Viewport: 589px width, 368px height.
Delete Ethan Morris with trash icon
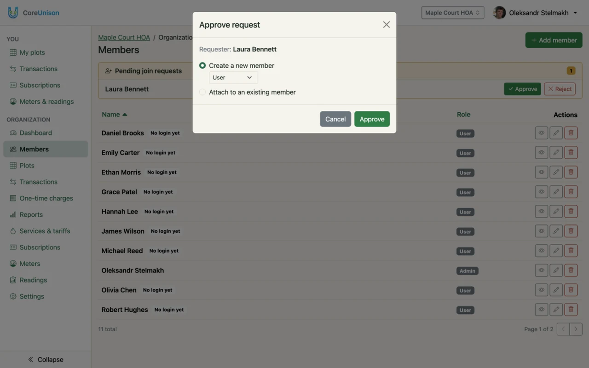point(571,172)
